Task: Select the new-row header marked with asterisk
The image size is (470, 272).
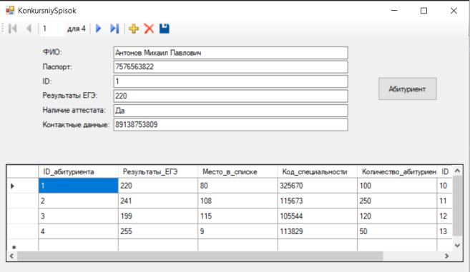Action: coord(22,245)
